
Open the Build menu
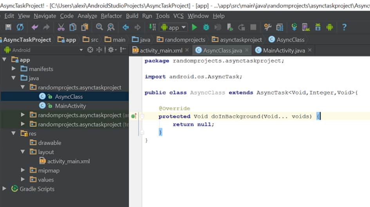(x=132, y=16)
